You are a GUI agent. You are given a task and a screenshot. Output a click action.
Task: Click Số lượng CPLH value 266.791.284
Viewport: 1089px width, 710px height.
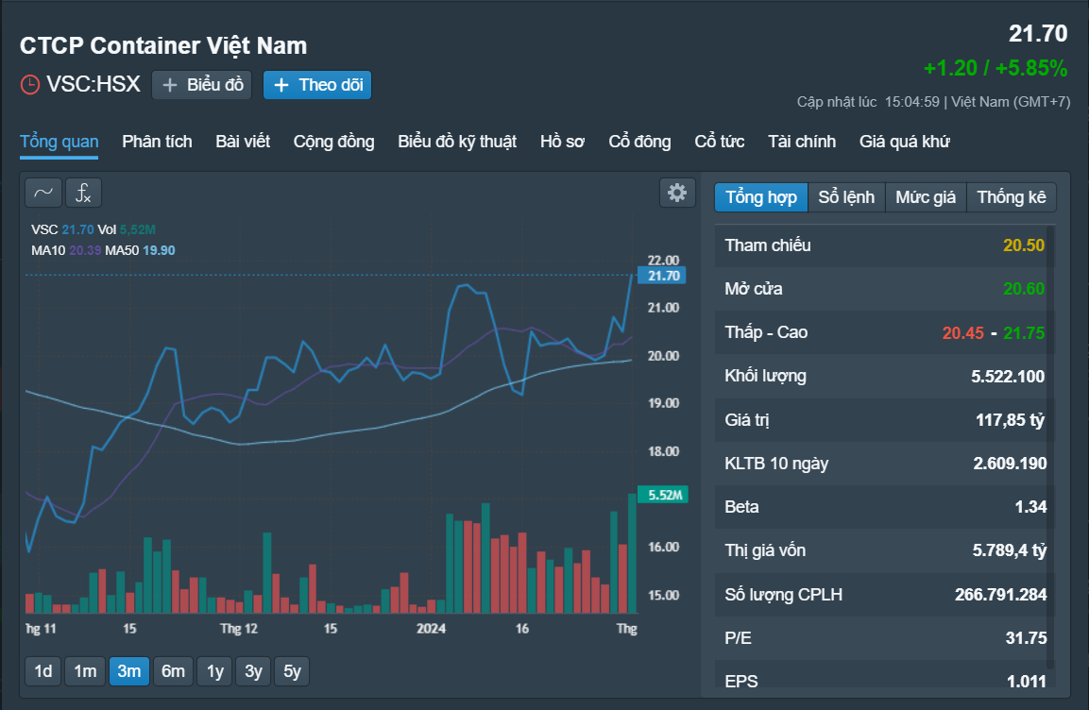[1000, 595]
